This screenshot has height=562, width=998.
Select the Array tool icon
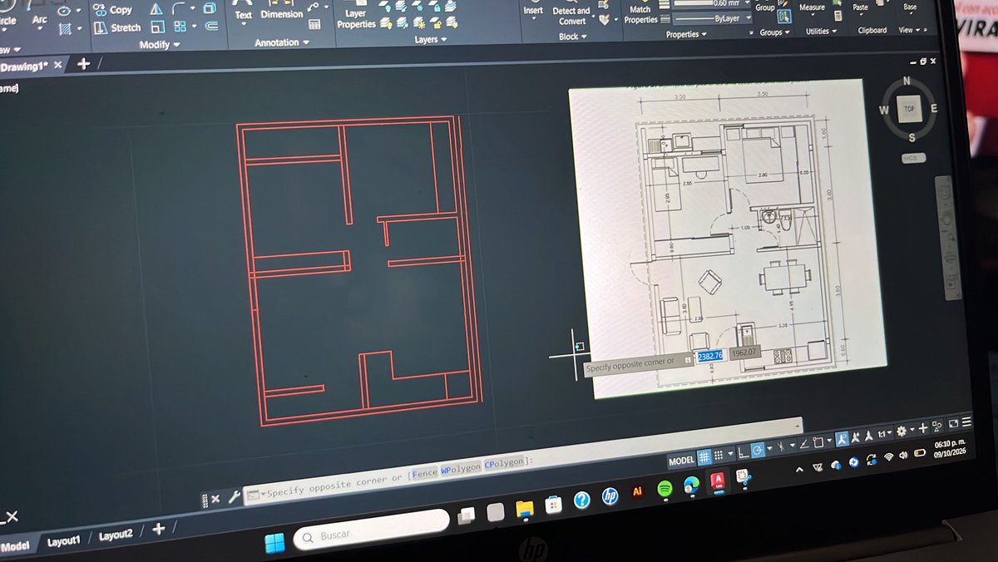coord(180,27)
